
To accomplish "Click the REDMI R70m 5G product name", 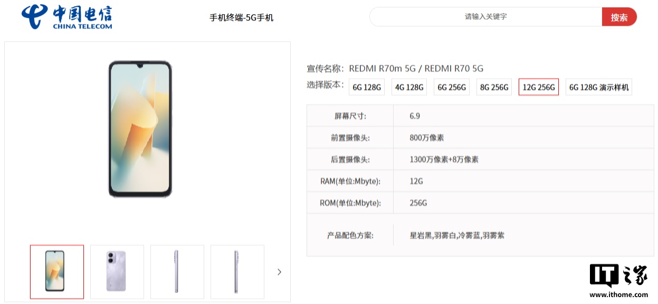I will tap(383, 68).
